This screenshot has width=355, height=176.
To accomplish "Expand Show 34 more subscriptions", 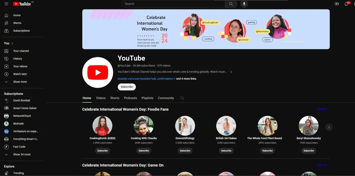I will pos(22,154).
